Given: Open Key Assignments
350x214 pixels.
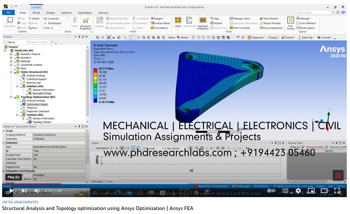Looking at the screenshot, I should [271, 28].
